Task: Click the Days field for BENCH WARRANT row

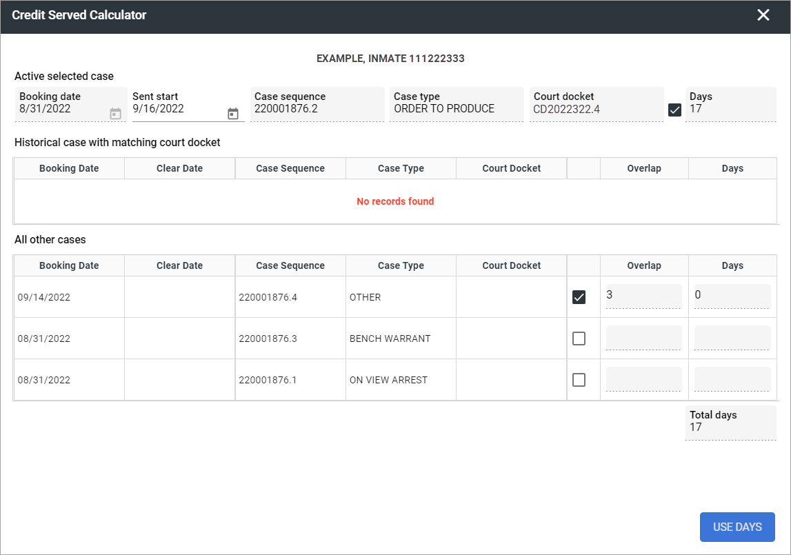Action: click(x=732, y=338)
